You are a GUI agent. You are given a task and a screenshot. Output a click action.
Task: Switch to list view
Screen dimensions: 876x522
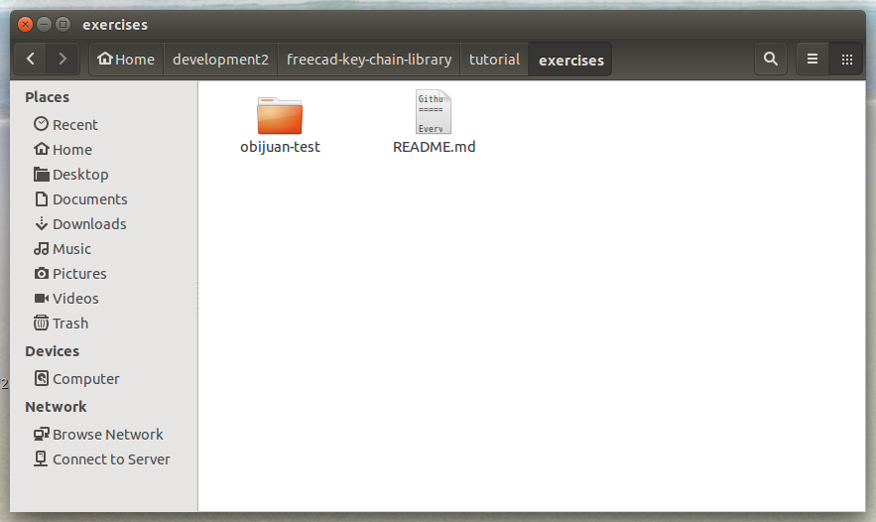pos(813,60)
